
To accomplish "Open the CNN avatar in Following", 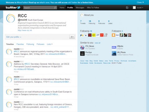I will (90, 35).
